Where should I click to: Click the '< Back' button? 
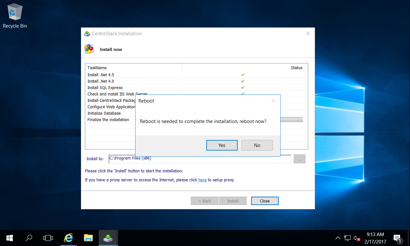204,201
